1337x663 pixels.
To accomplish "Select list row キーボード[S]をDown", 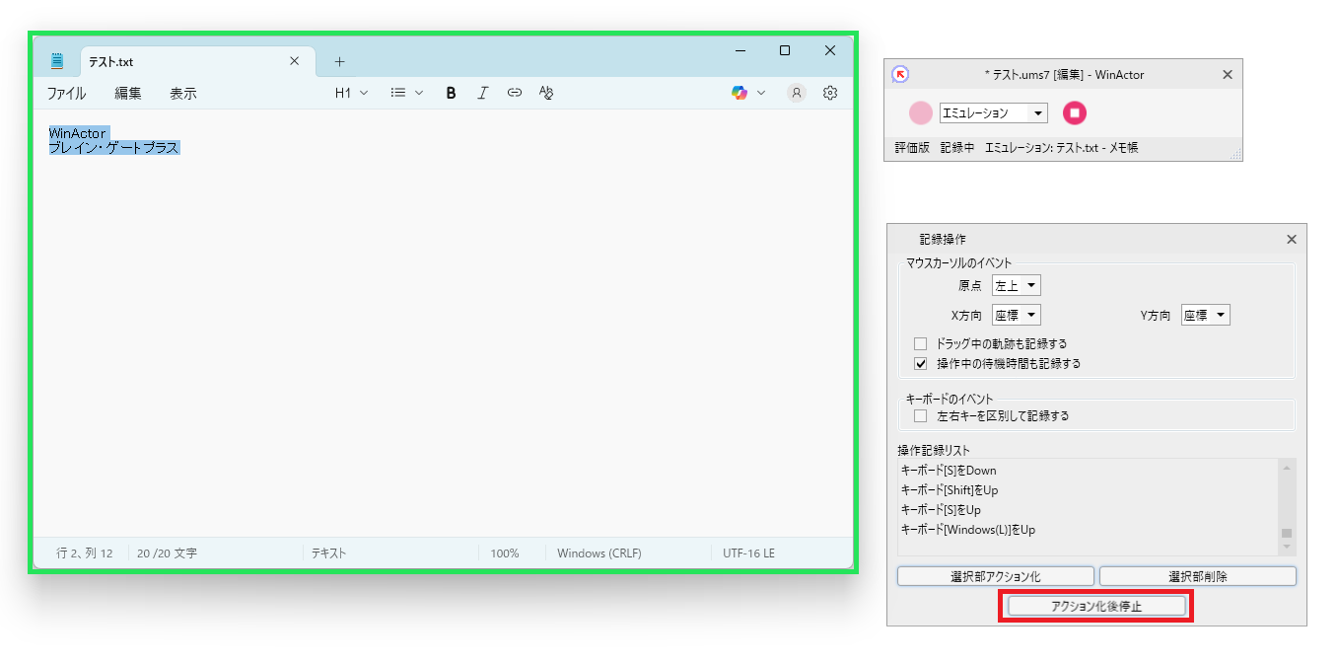I will click(1089, 471).
